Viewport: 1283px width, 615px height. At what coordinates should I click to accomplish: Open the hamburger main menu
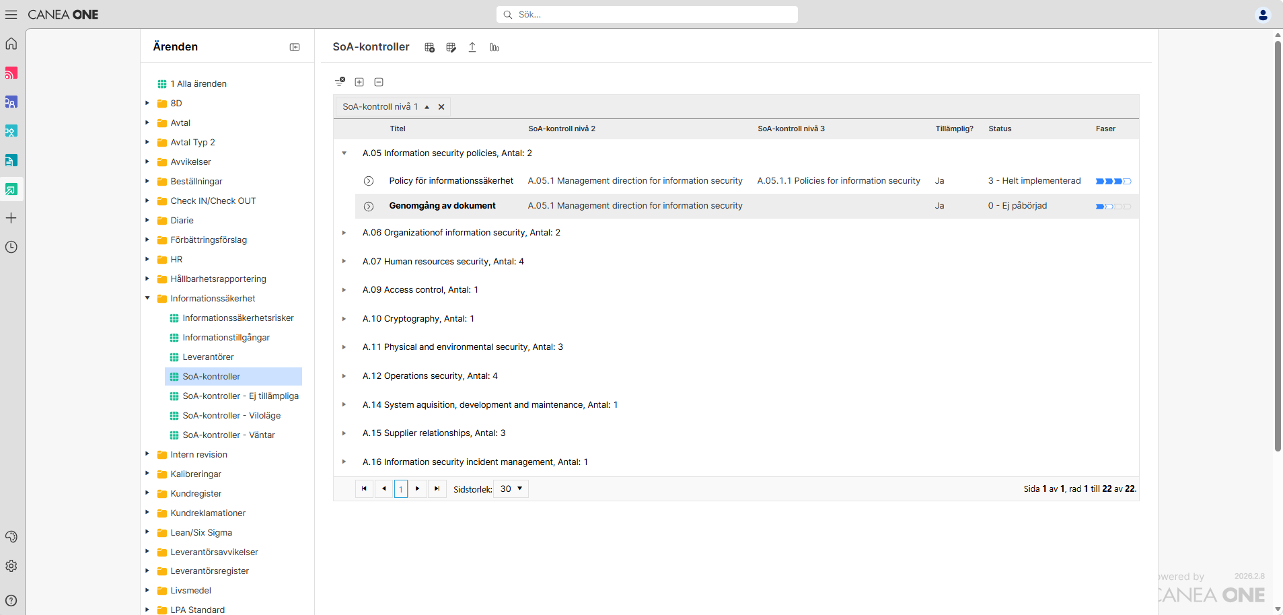point(11,14)
